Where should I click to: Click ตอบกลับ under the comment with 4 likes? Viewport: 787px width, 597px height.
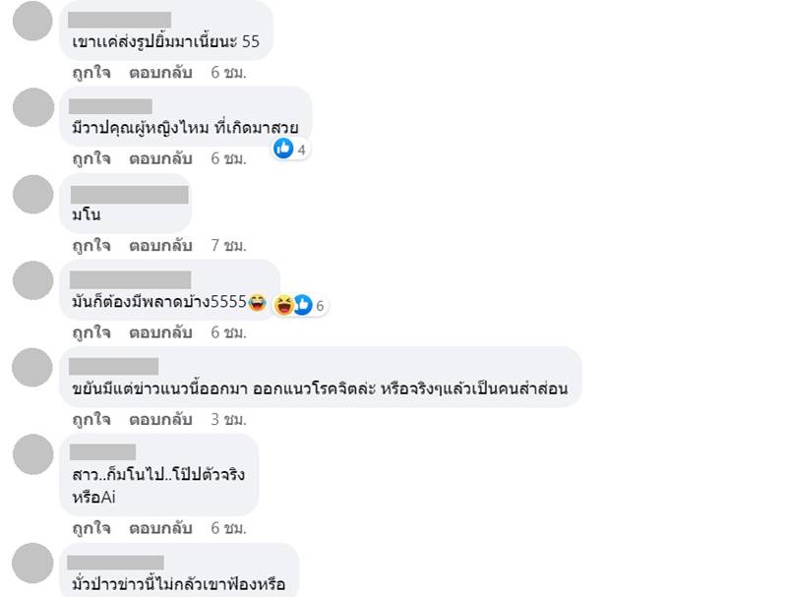point(160,158)
